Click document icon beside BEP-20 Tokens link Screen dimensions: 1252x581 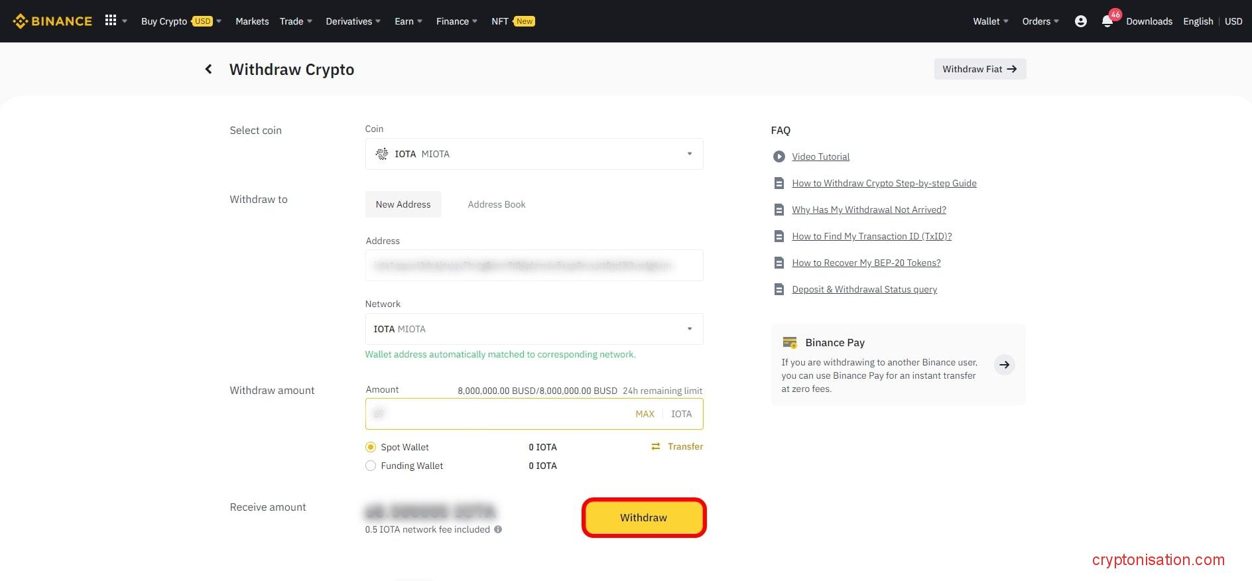(x=779, y=263)
